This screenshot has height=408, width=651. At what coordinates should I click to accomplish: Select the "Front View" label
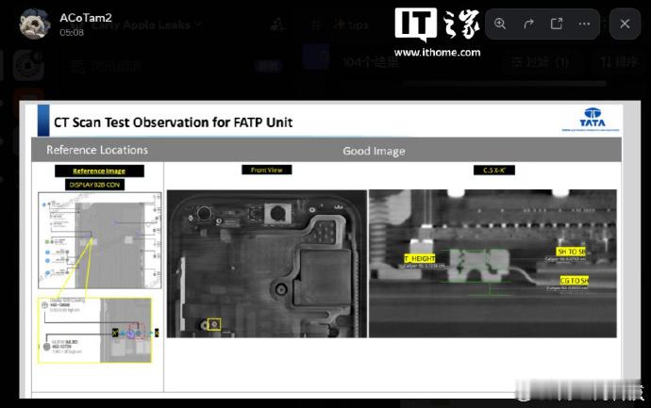click(267, 170)
